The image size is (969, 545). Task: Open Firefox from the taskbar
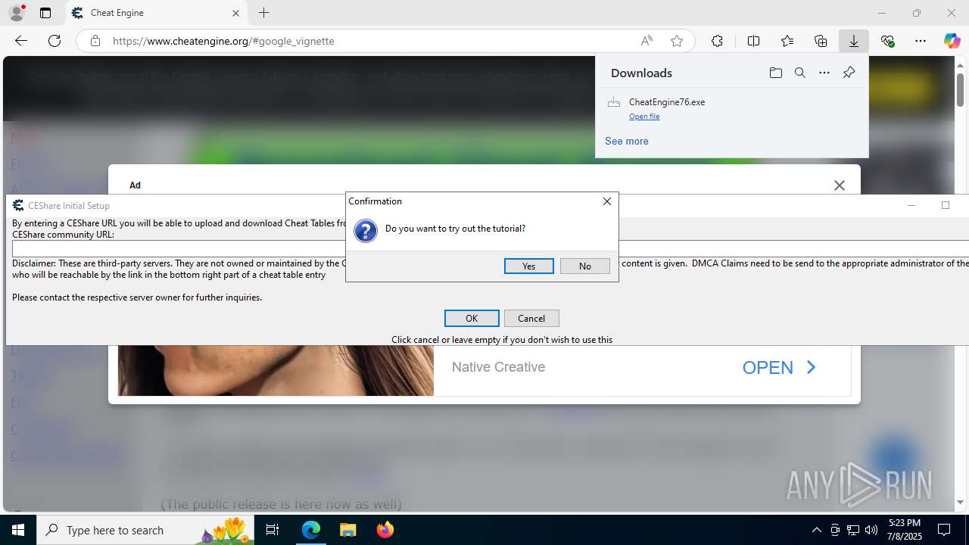385,530
